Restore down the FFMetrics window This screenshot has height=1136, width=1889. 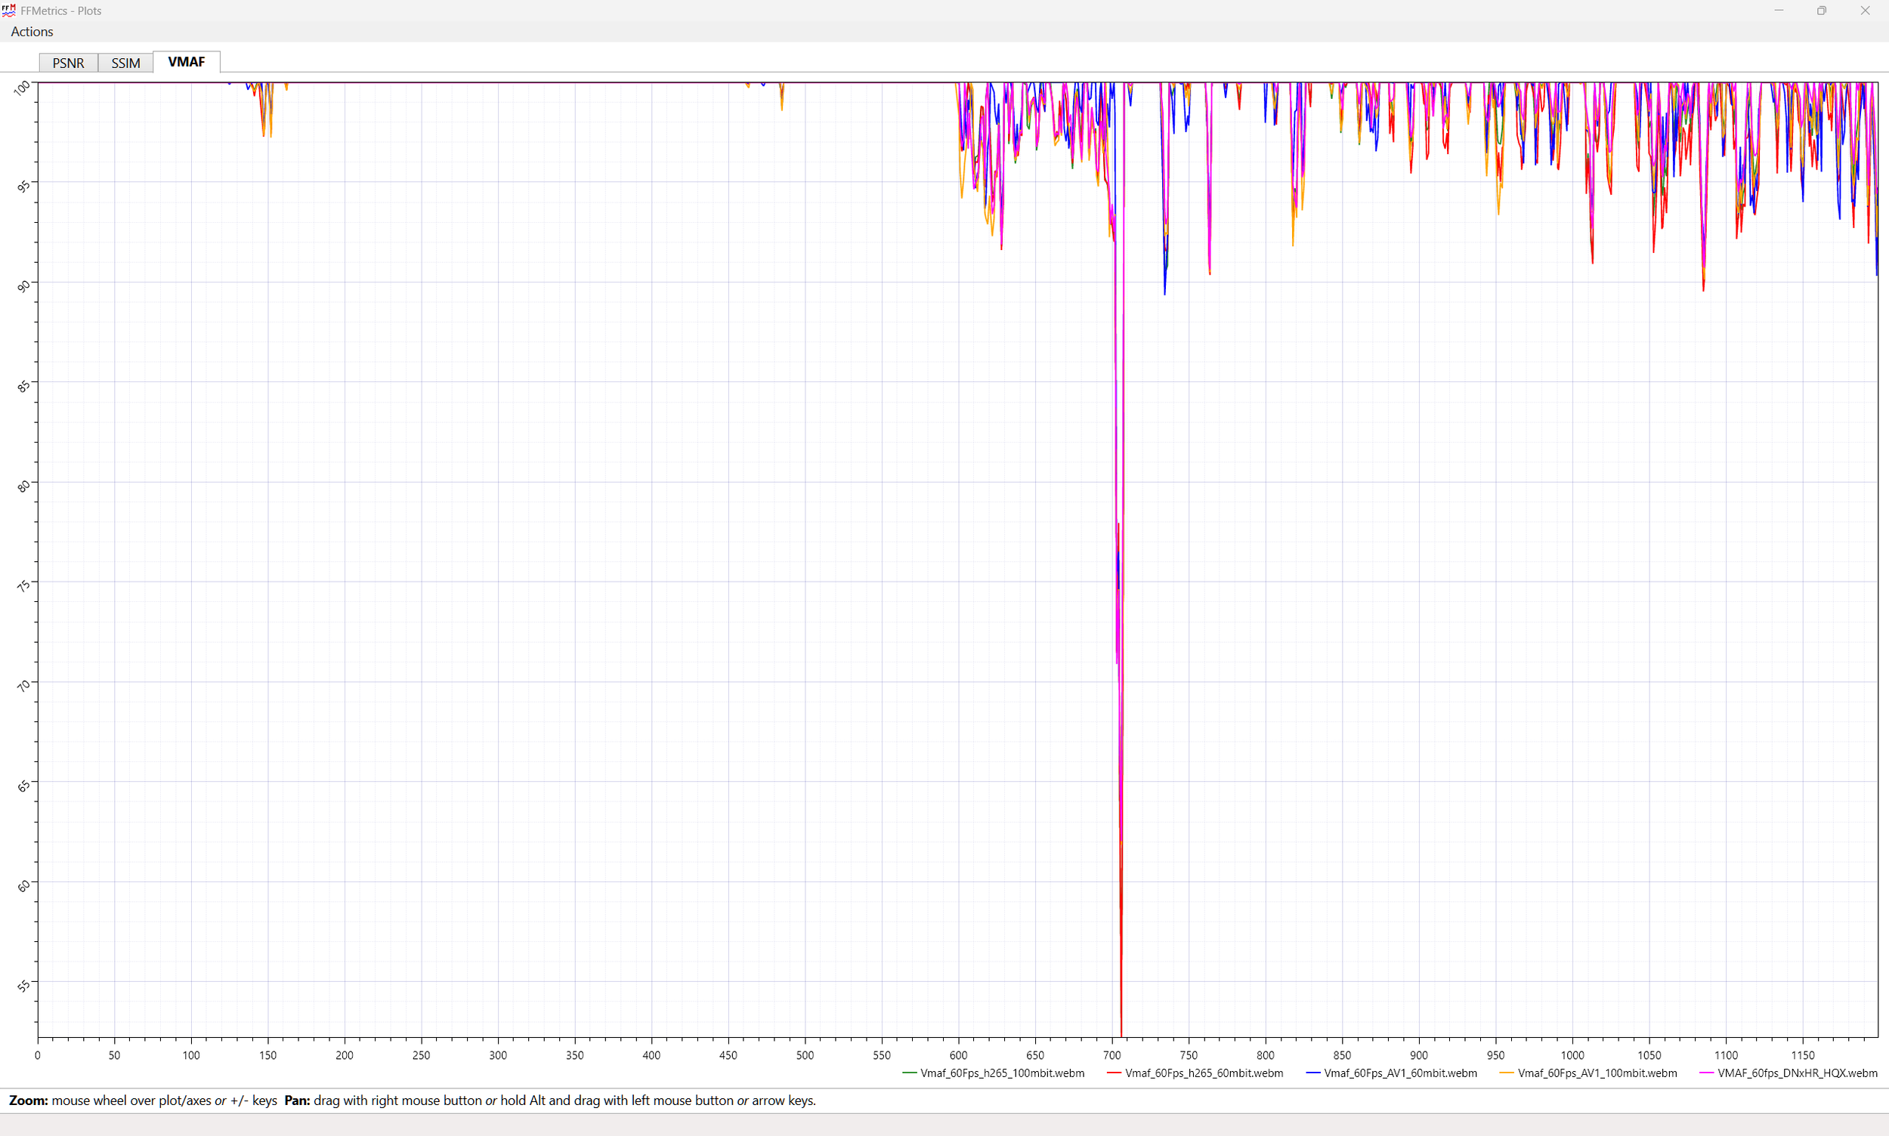click(x=1822, y=11)
